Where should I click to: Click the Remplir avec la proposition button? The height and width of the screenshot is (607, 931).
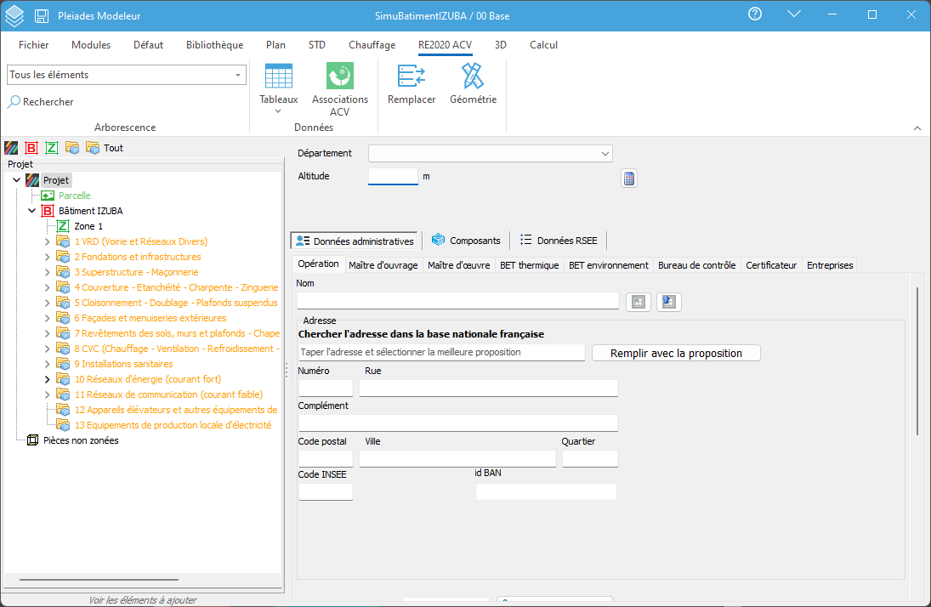tap(676, 353)
